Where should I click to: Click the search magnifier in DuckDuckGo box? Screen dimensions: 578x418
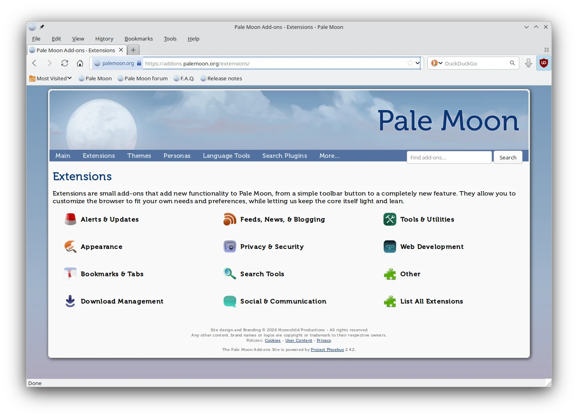coord(512,63)
